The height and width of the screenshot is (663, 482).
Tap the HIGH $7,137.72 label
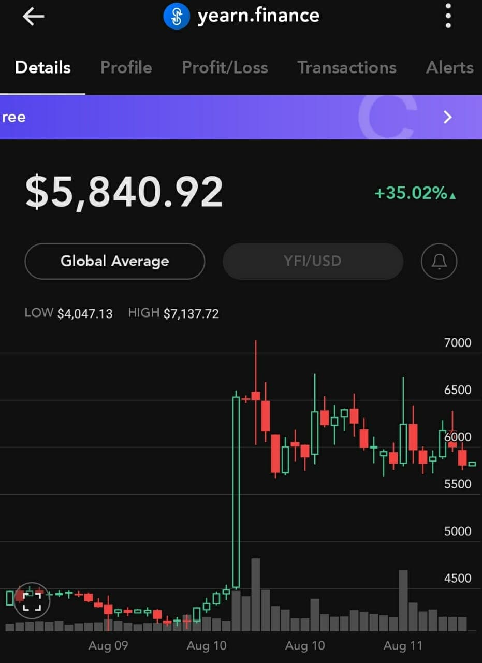coord(173,313)
